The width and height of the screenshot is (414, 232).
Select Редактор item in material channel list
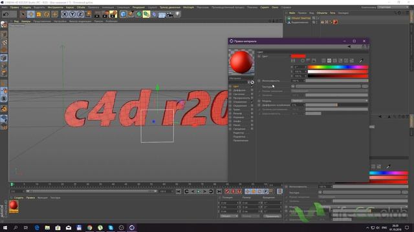tap(239, 133)
